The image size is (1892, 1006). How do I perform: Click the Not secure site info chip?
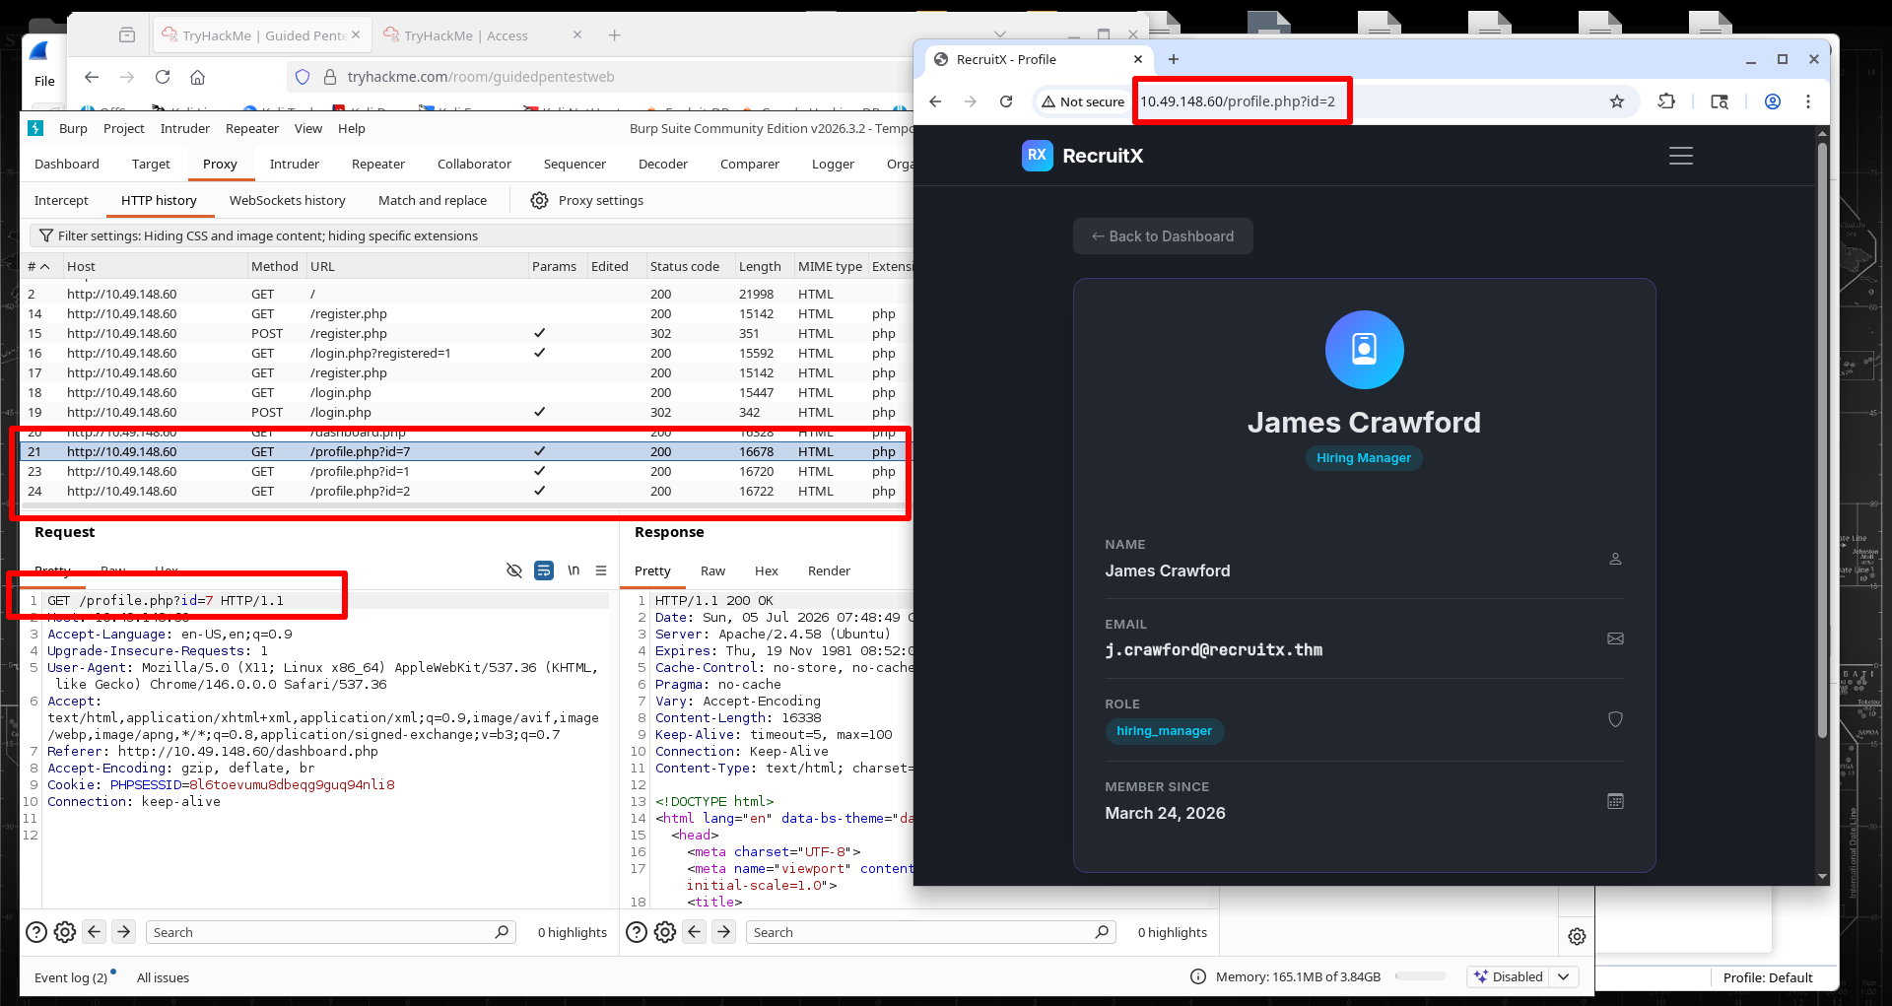coord(1082,101)
